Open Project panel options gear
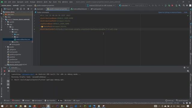 click(28, 9)
